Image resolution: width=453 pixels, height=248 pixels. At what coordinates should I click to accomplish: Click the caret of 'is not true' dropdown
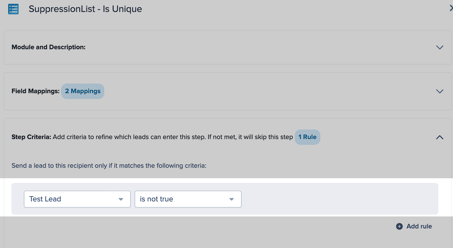pyautogui.click(x=232, y=199)
